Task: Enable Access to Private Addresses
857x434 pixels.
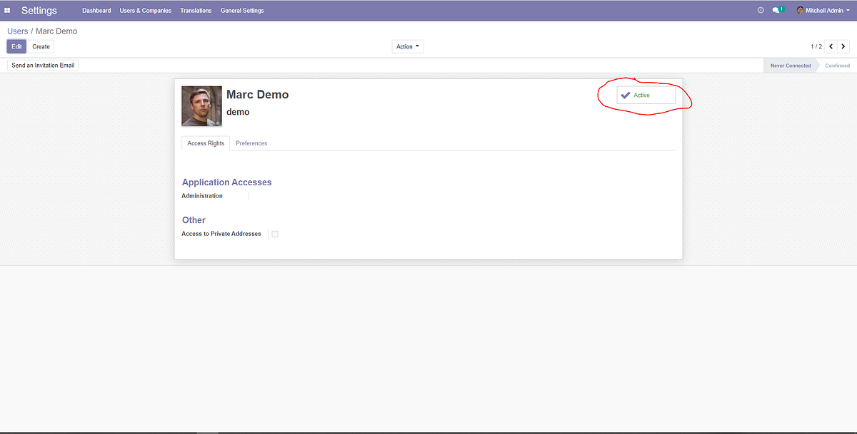Action: [x=275, y=234]
